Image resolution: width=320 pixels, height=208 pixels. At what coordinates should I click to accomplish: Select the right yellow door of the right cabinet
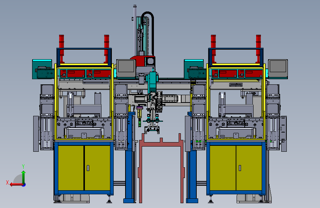click(x=249, y=168)
